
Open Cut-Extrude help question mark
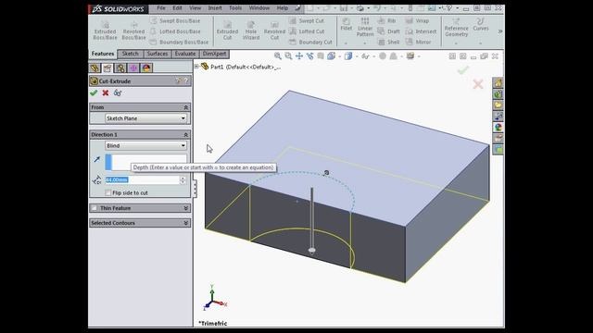[185, 80]
